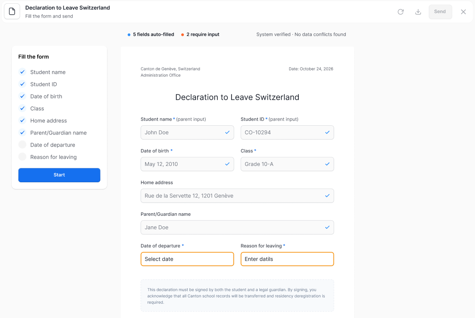The width and height of the screenshot is (475, 318).
Task: Click the Student name field with John Doe
Action: (x=187, y=132)
